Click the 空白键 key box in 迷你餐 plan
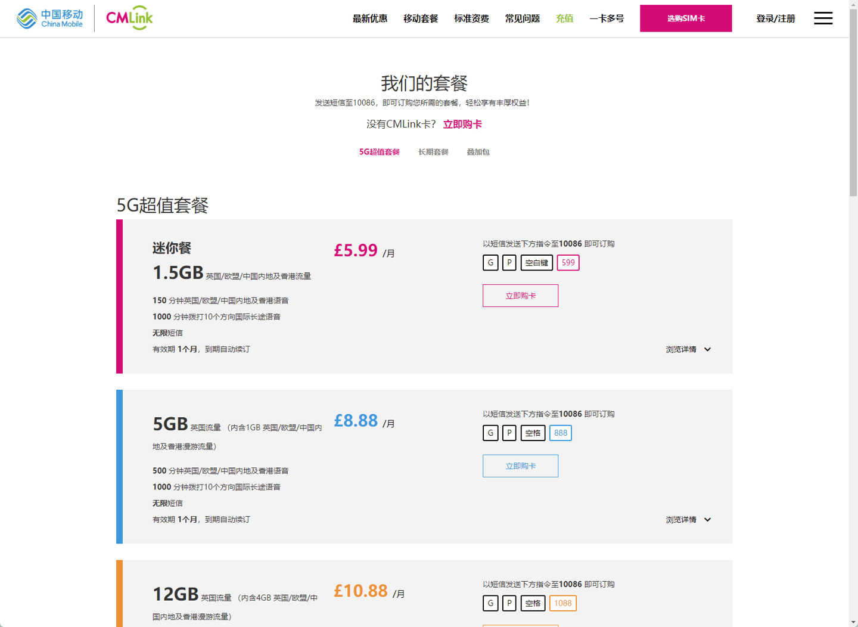The height and width of the screenshot is (627, 858). coord(536,263)
